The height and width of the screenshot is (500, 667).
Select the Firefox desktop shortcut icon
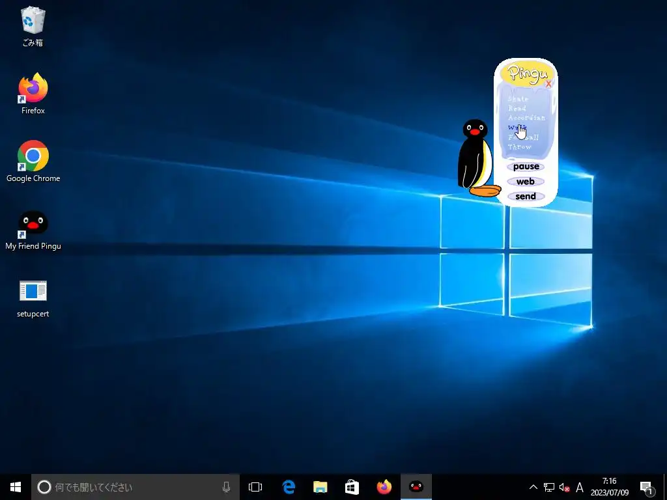pos(33,94)
